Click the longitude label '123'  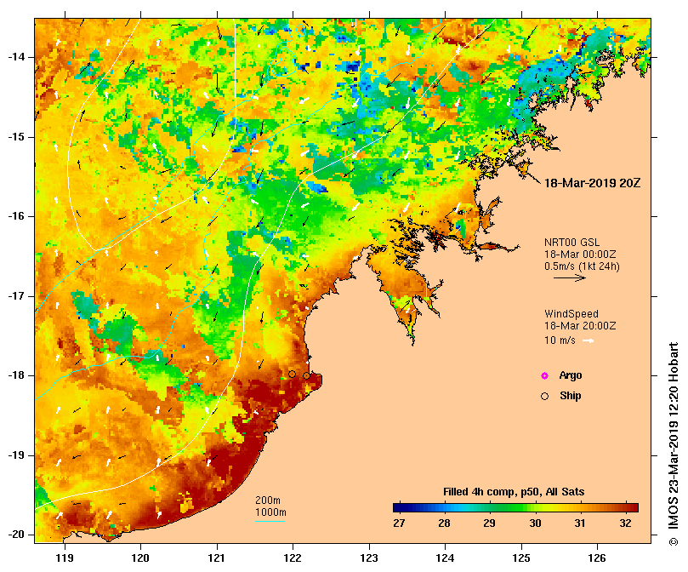click(369, 558)
